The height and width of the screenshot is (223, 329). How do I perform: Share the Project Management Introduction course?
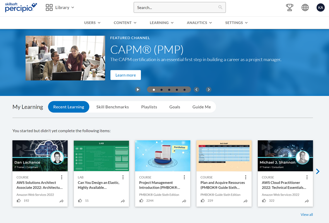(184, 201)
